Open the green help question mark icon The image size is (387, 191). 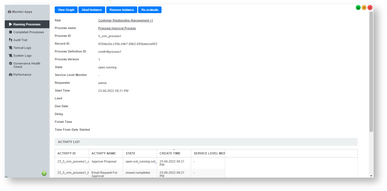[x=44, y=173]
